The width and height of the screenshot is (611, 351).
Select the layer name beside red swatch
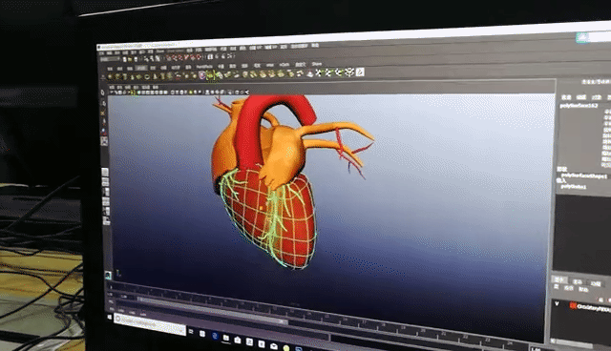pyautogui.click(x=594, y=308)
